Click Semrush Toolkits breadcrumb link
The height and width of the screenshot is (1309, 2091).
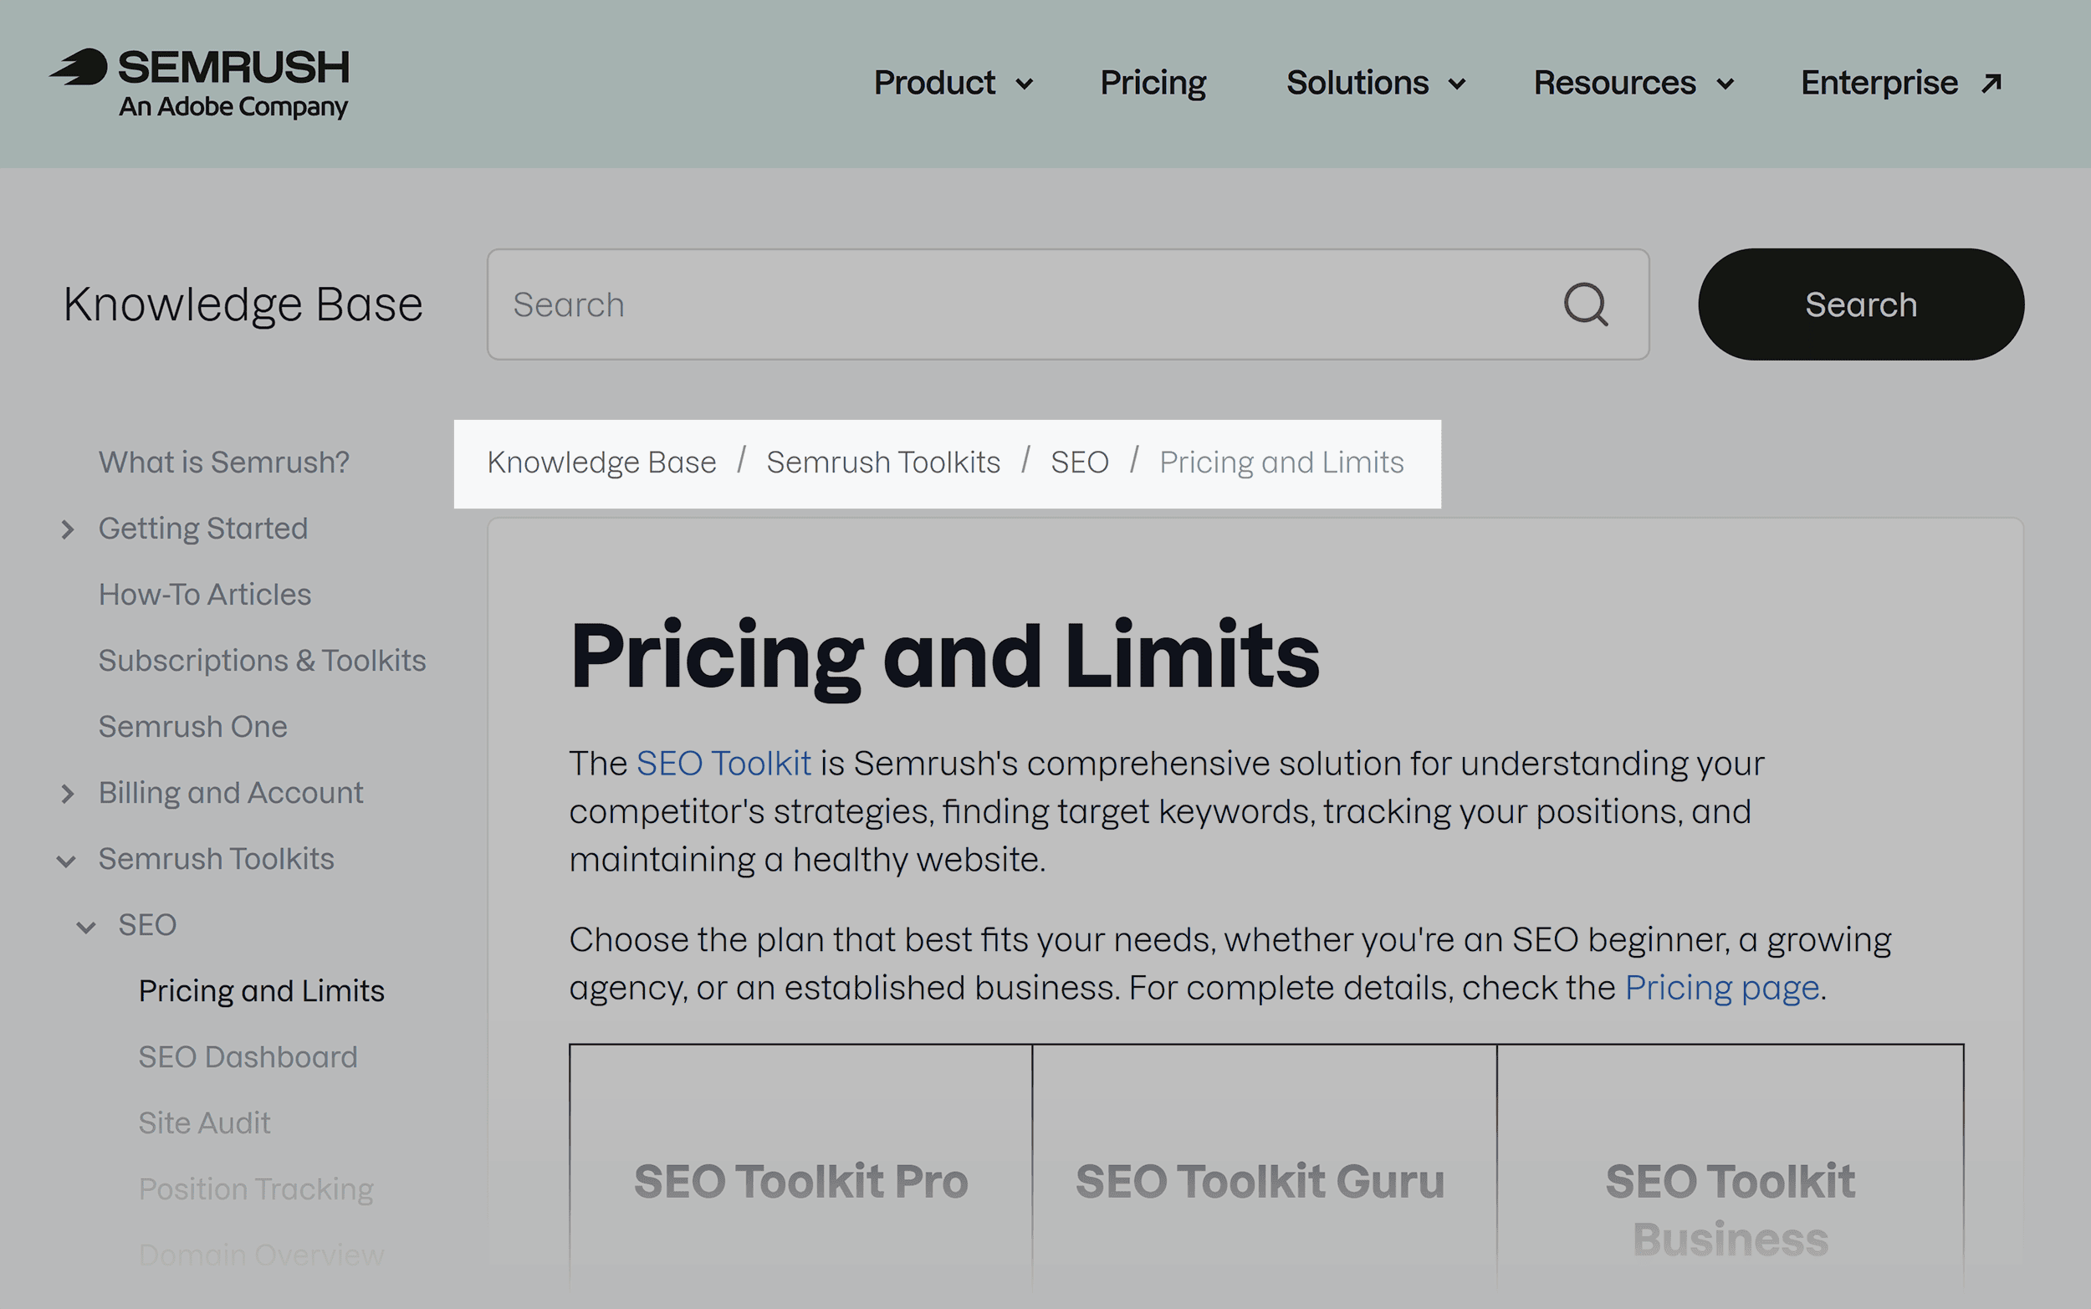pyautogui.click(x=882, y=463)
